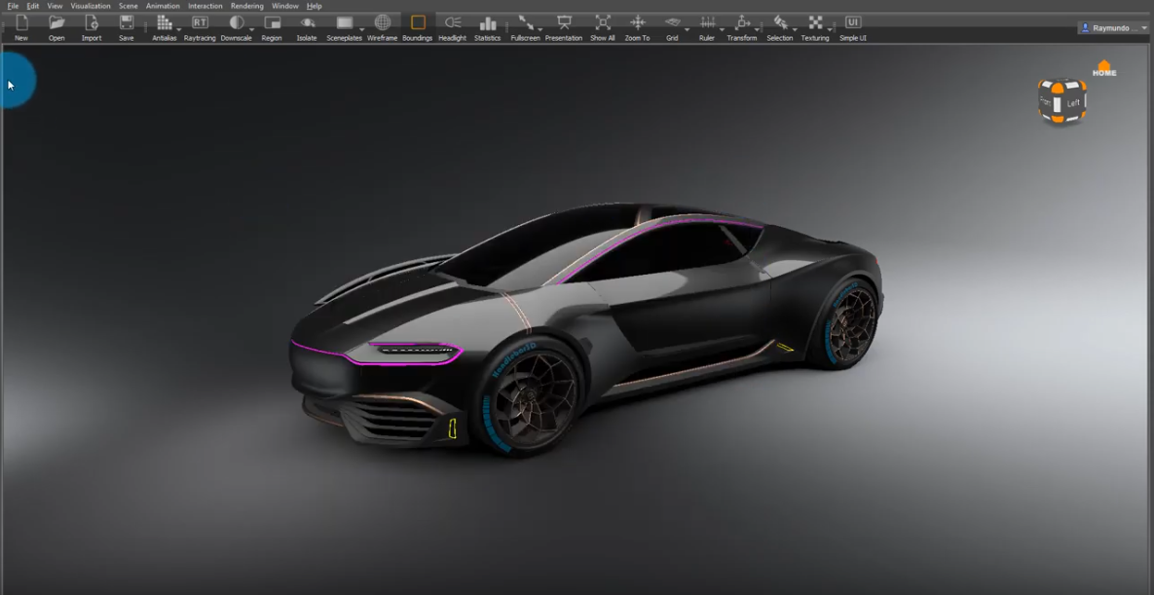Expand the Texturing dropdown arrow
1154x595 pixels.
tap(830, 30)
